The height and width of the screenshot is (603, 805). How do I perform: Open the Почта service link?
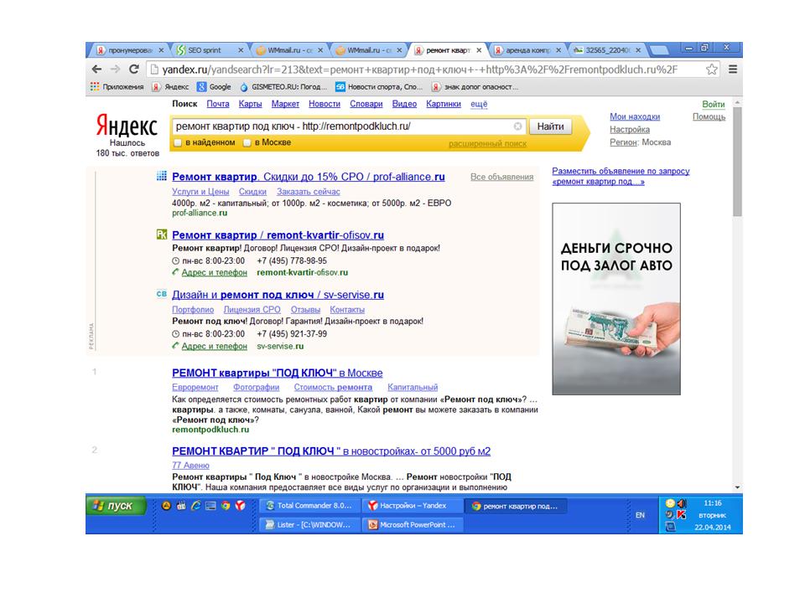[x=218, y=104]
